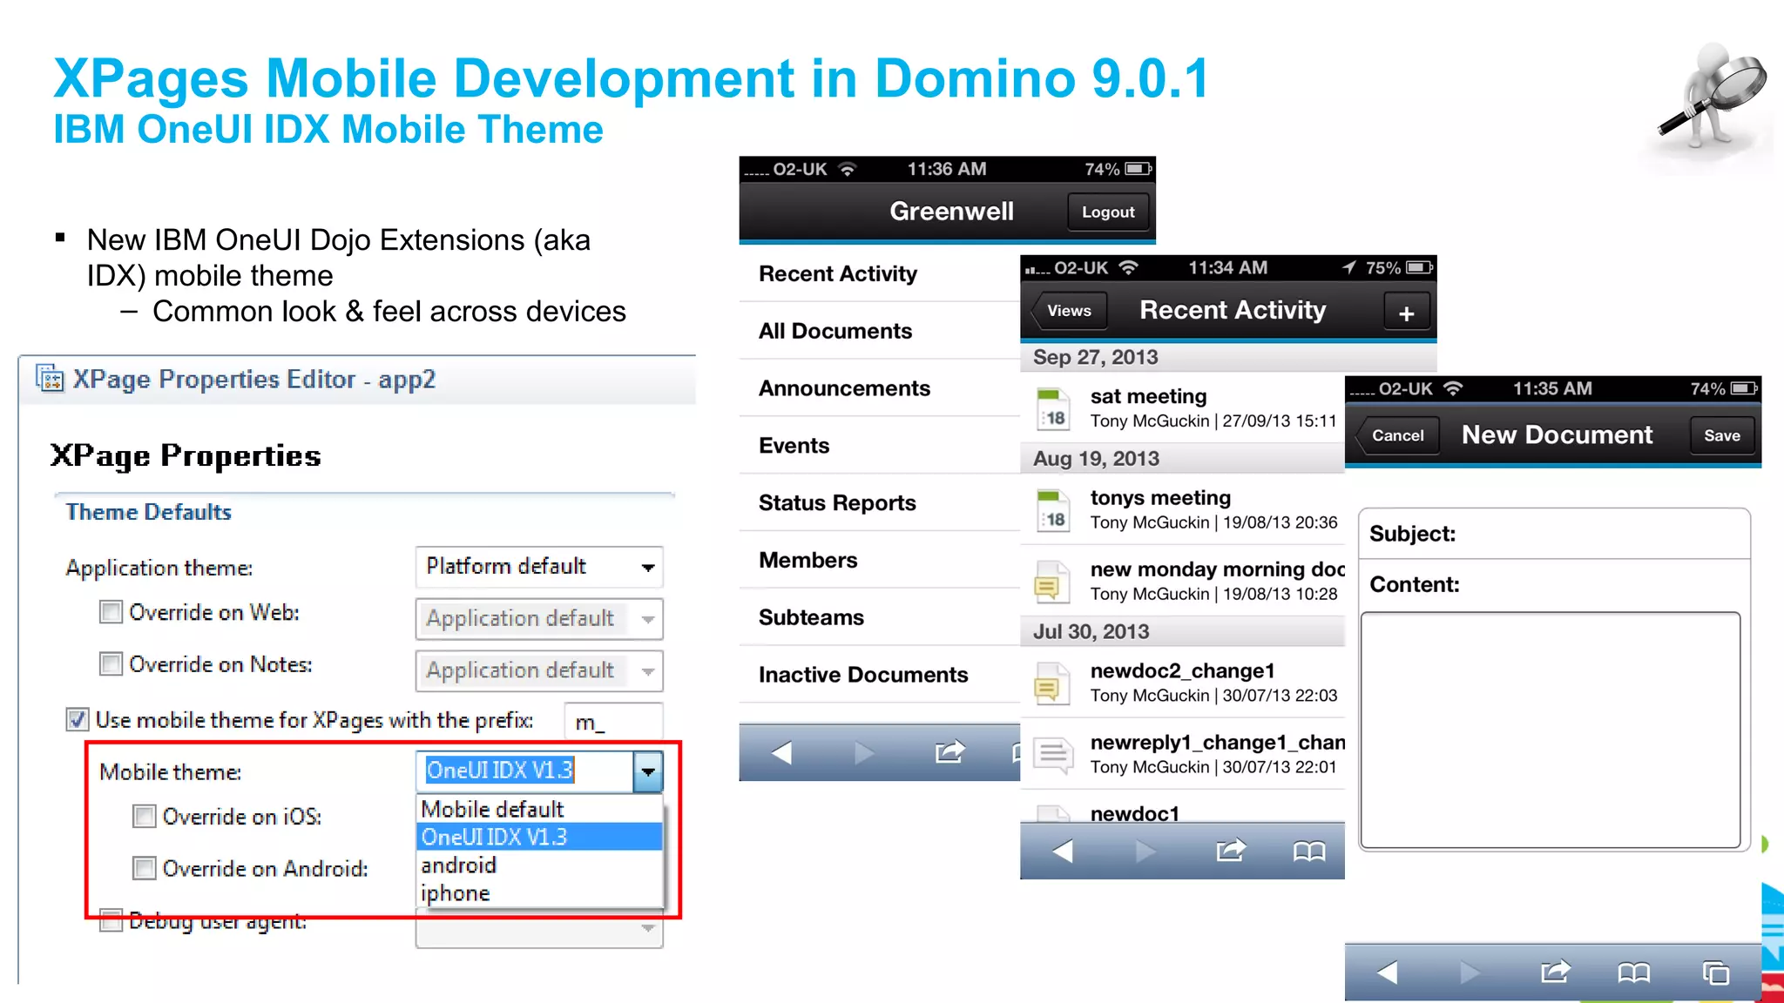Open document icon for newreply1_change1
The image size is (1784, 1003).
(1053, 755)
